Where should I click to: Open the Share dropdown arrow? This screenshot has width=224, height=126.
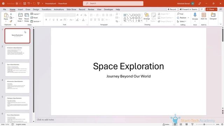(216, 9)
